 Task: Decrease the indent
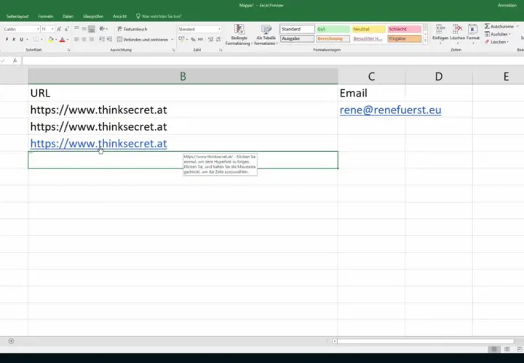coord(102,39)
